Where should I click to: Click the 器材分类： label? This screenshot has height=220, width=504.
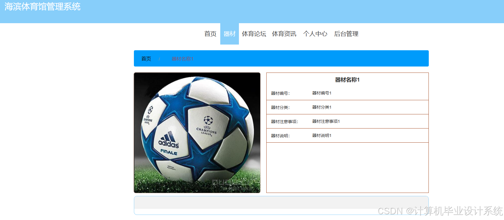tap(280, 107)
